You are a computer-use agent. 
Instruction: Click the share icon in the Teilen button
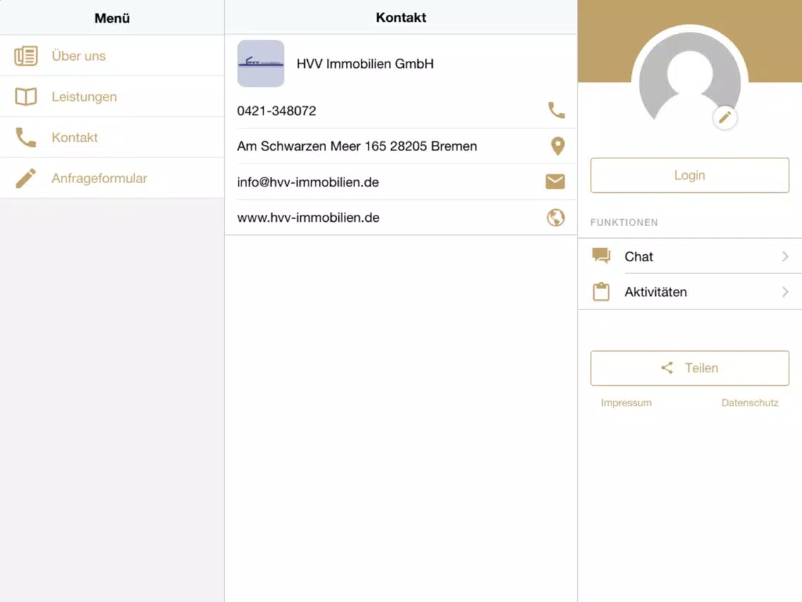point(667,367)
